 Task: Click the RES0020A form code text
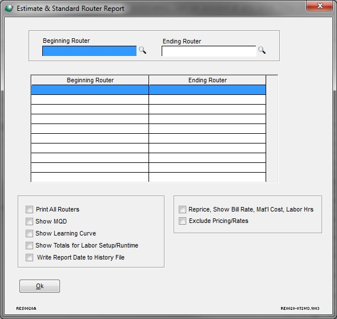[26, 309]
